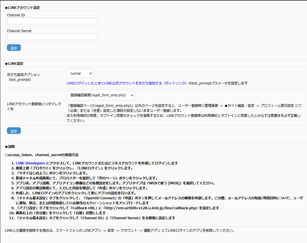Click the bottom note on LINEとの連携を解除
307x243 pixels.
click(x=119, y=230)
